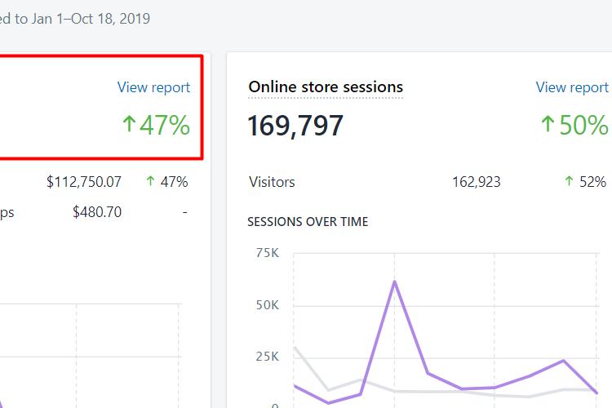Click the Jan 1–Oct 18, 2019 comparison text
The image size is (612, 408).
[91, 19]
